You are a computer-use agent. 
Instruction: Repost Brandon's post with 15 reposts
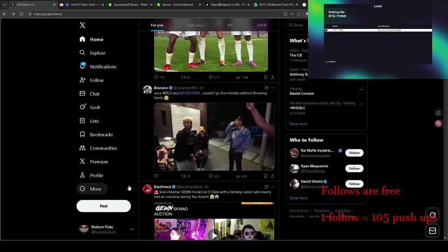click(x=185, y=176)
